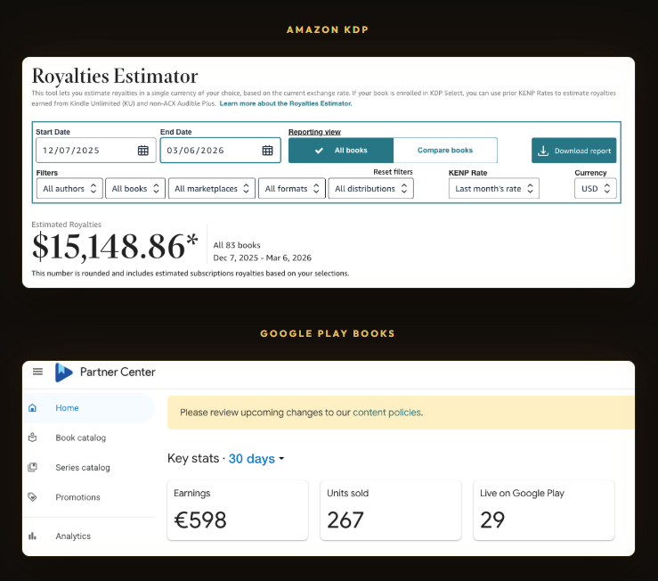
Task: Click the Google Play Books logo
Action: [x=63, y=372]
